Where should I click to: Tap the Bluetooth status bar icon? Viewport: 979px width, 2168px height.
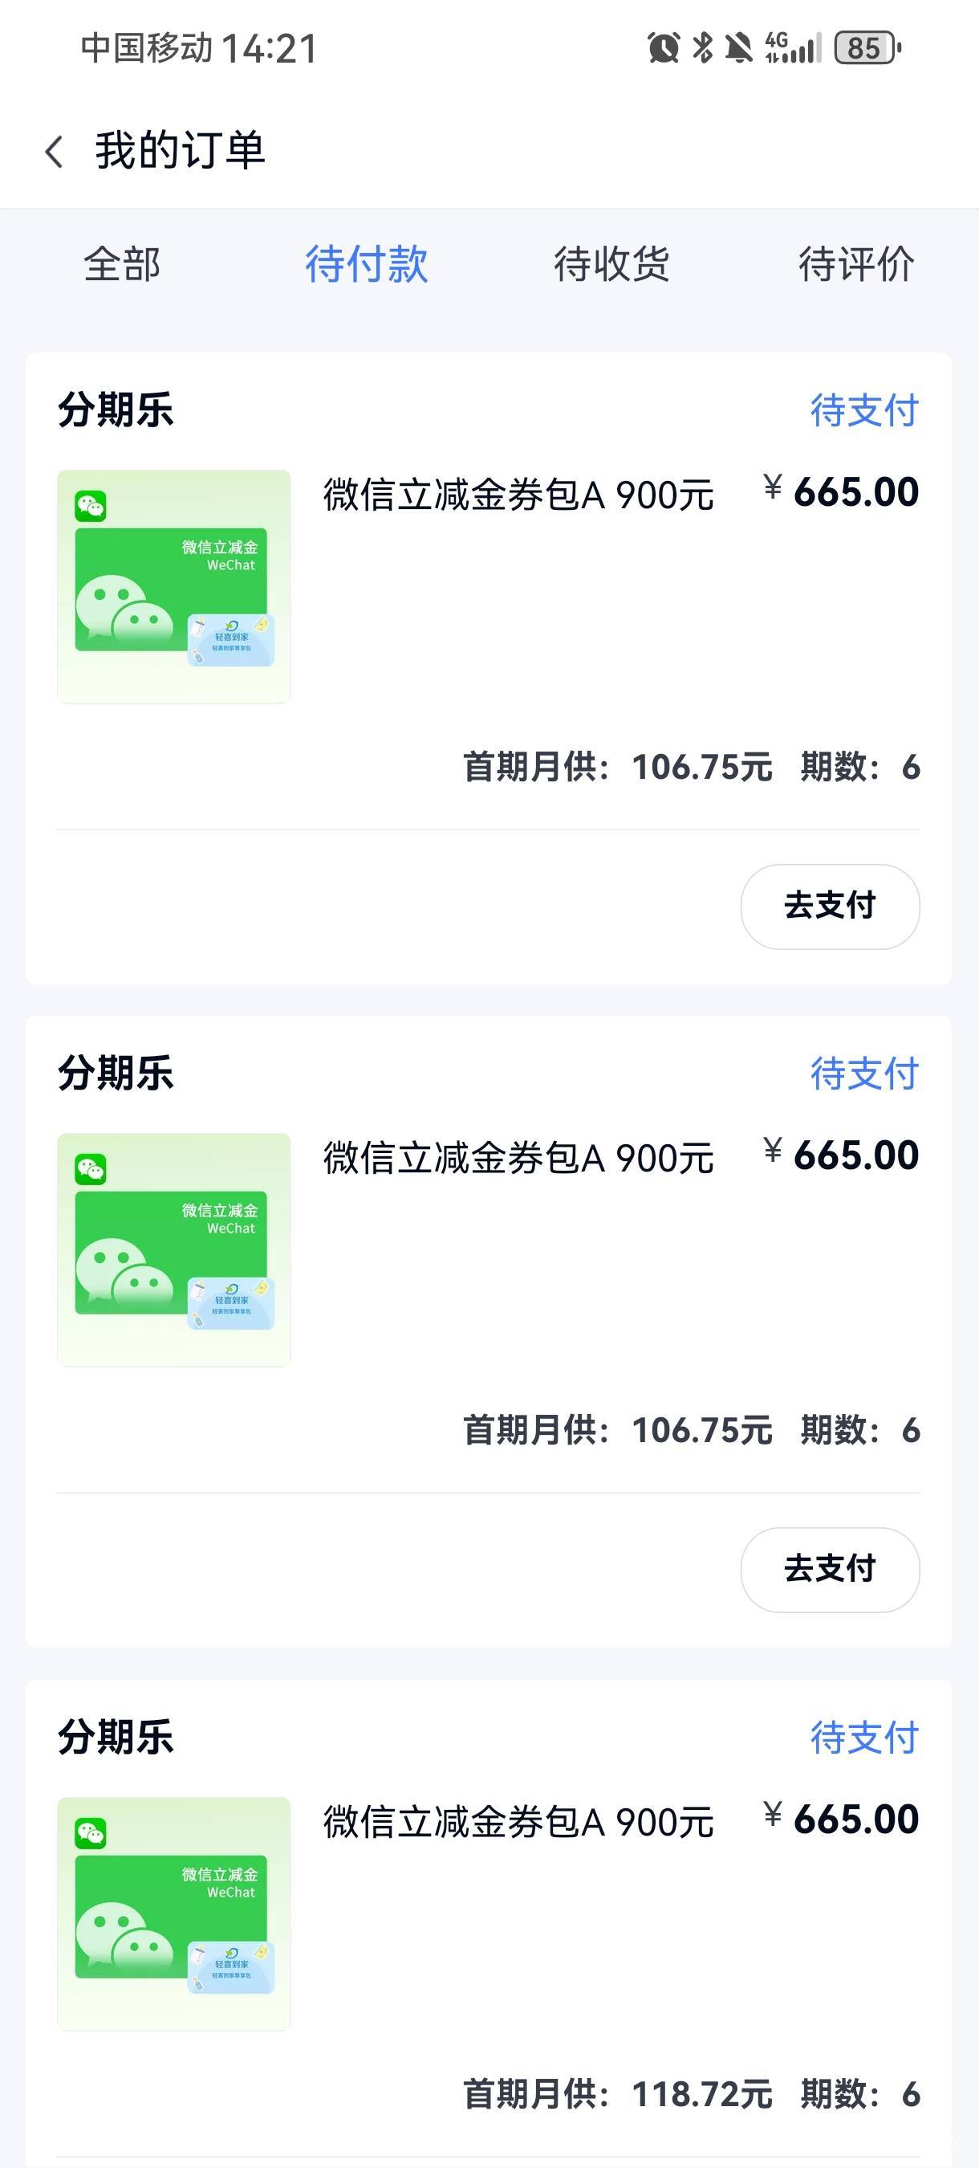[x=701, y=48]
